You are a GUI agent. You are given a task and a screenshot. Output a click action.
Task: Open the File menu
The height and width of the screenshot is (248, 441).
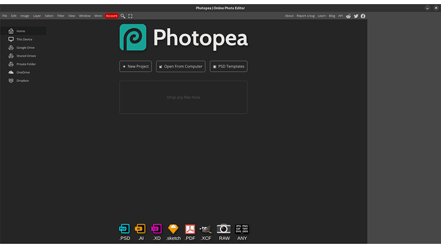click(5, 16)
